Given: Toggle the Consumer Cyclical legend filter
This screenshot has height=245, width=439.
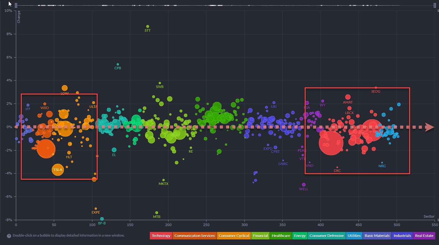Looking at the screenshot, I should [234, 236].
